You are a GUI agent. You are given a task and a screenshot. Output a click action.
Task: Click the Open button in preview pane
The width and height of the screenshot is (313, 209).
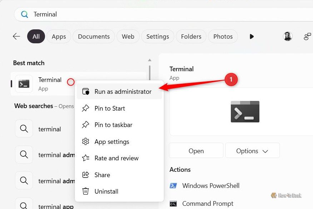click(x=196, y=151)
